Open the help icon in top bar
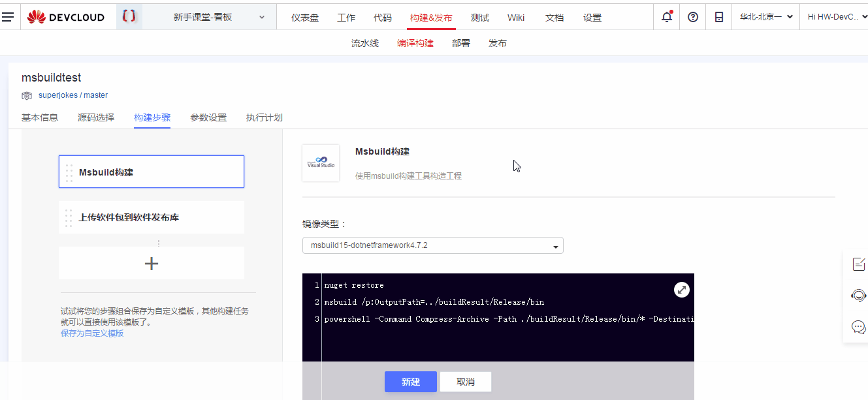 tap(692, 16)
